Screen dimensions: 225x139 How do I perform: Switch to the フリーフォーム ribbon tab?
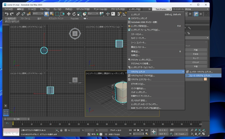coord(25,19)
